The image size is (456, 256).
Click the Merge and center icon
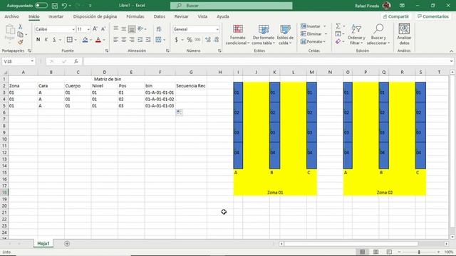point(158,40)
